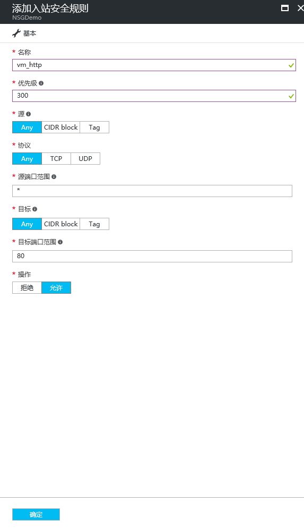Select CIDR block for 目标
The height and width of the screenshot is (528, 304).
pyautogui.click(x=61, y=224)
